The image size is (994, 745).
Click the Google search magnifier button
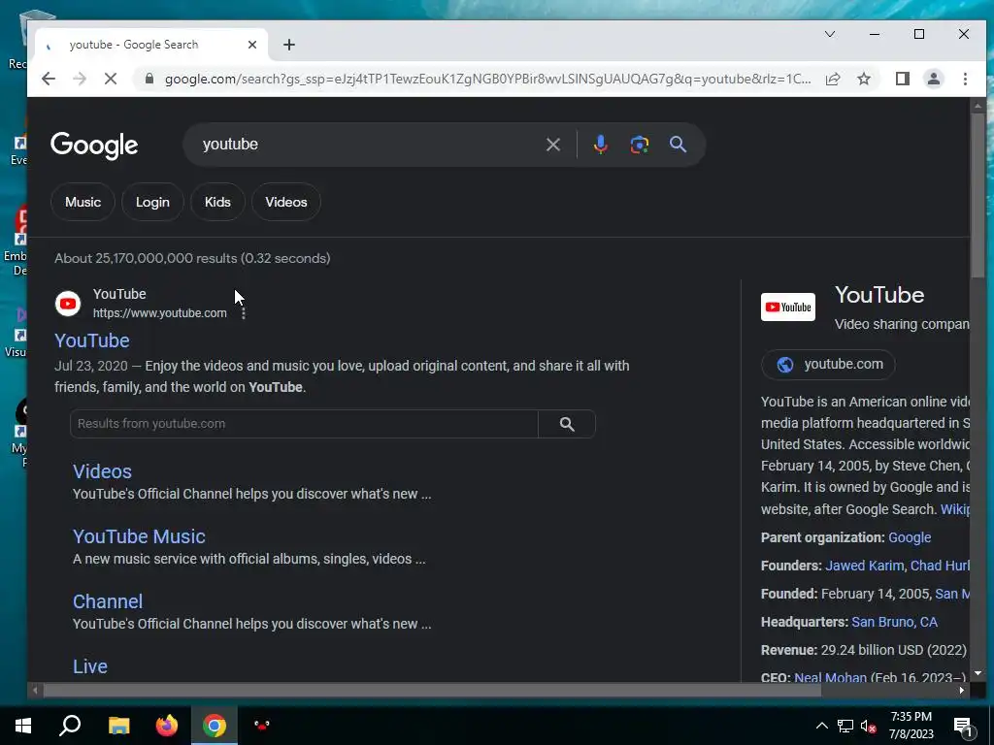(679, 145)
